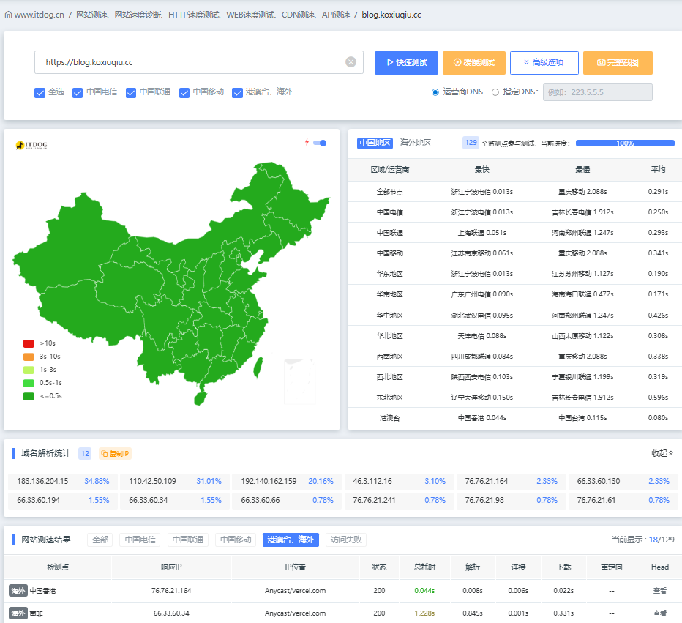Click the 海外 badge beside 南非

pyautogui.click(x=18, y=613)
